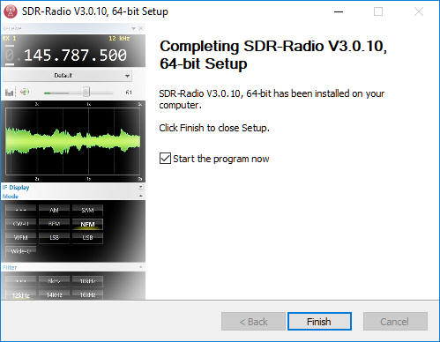Click the SDR-Radio red logo icon in title bar

pos(11,11)
